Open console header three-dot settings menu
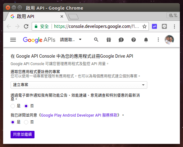183x147 pixels. (x=158, y=40)
